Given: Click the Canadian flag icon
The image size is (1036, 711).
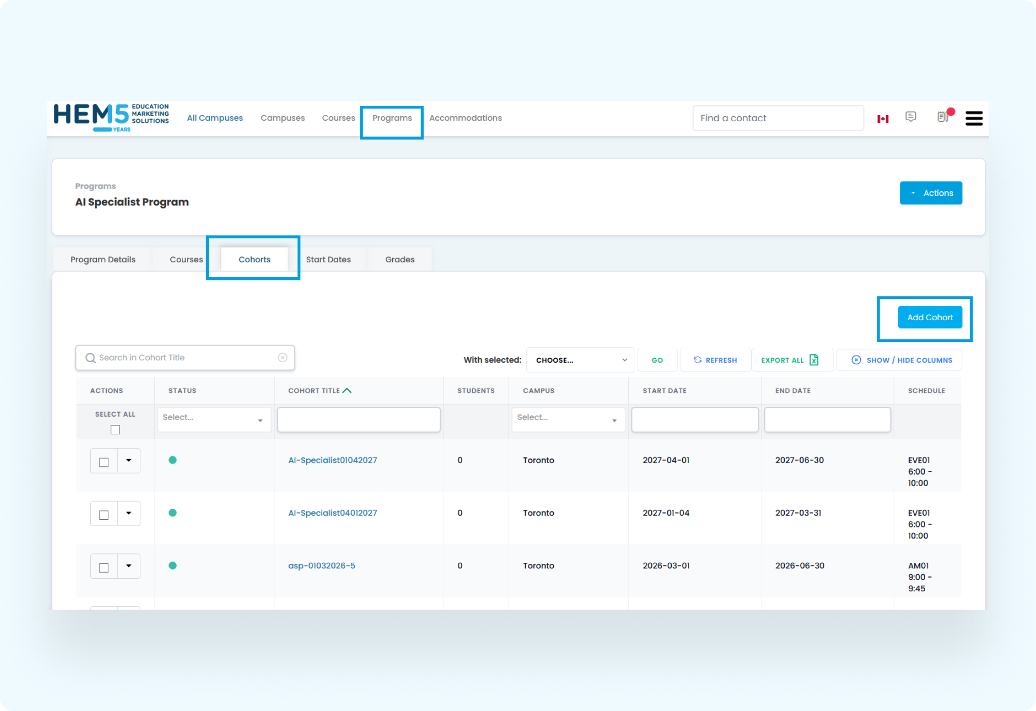Looking at the screenshot, I should [x=883, y=119].
